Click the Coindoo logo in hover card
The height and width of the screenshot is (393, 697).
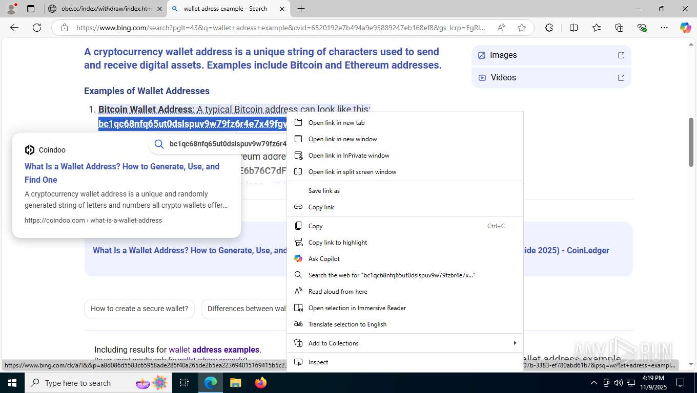tap(30, 150)
